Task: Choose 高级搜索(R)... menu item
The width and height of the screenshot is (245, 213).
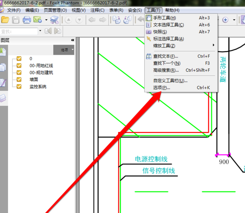Action: (181, 70)
